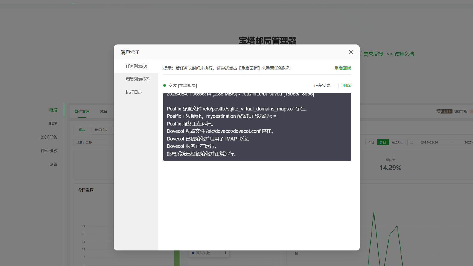This screenshot has height=266, width=473.
Task: Click the 重启面板 link
Action: coord(343,68)
